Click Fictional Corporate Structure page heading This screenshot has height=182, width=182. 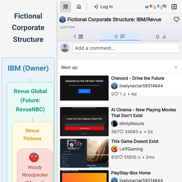[x=28, y=28]
